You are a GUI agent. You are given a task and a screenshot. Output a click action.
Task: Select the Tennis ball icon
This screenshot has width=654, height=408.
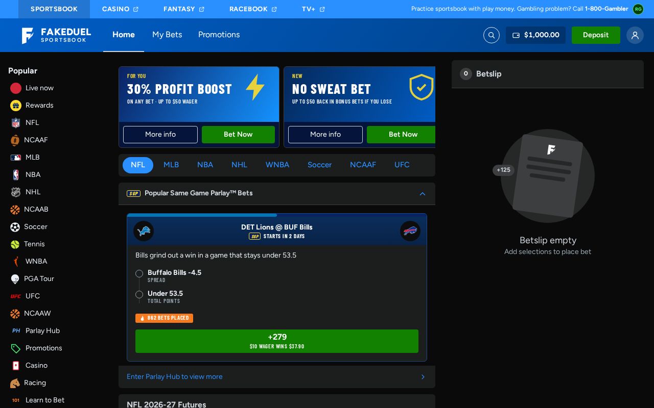click(15, 244)
